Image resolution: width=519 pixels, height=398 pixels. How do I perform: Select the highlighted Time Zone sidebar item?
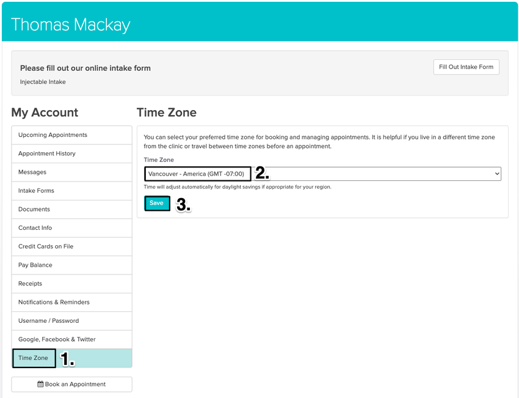click(34, 358)
